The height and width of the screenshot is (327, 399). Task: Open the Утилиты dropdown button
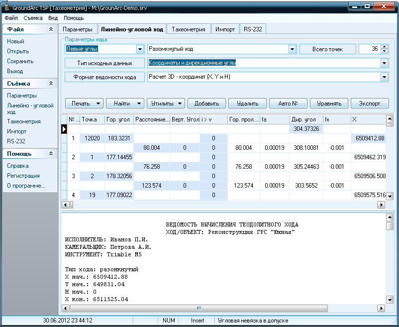click(x=165, y=104)
